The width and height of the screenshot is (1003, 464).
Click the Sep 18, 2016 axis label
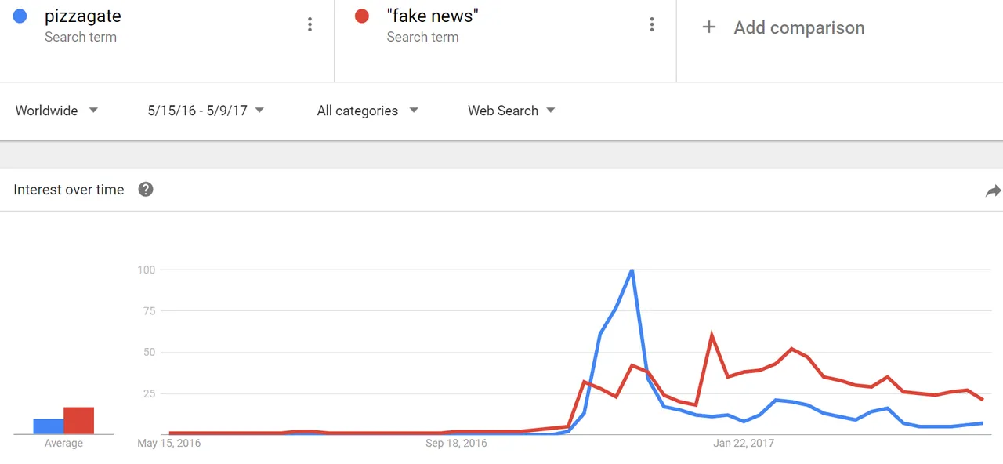(456, 444)
